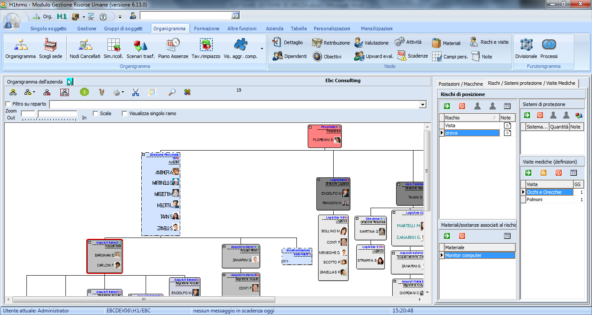Switch to Postazioni / Macchine tab
592x315 pixels.
pyautogui.click(x=460, y=84)
